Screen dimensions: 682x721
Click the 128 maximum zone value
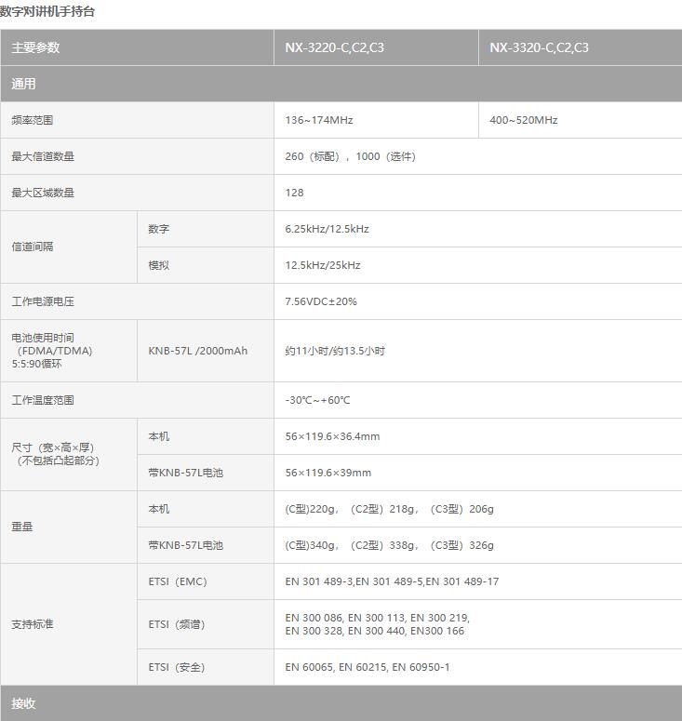[x=294, y=193]
